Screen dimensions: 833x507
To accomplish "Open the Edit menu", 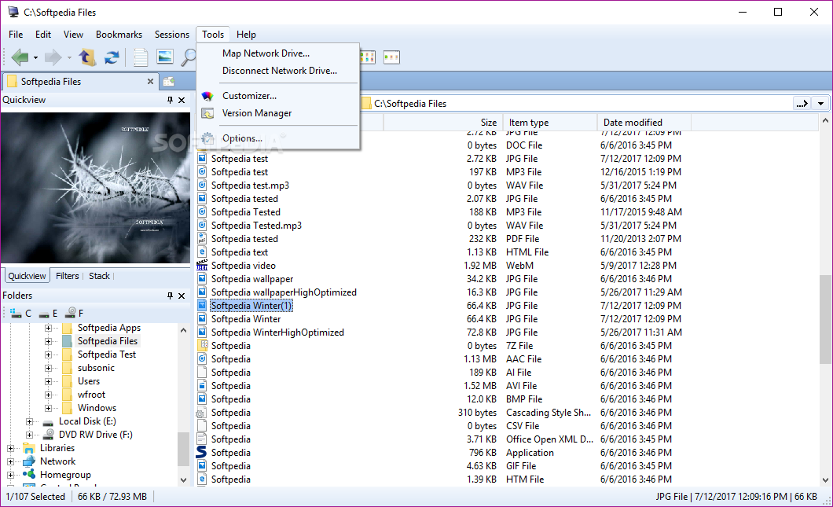I will pos(43,35).
